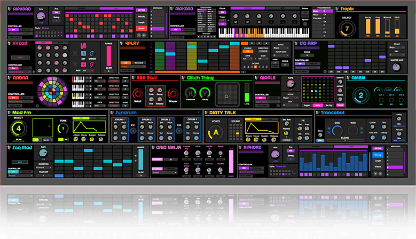Viewport: 416px width, 239px height.
Task: Toggle the ISO ARP controller ON switch
Action: tap(300, 63)
